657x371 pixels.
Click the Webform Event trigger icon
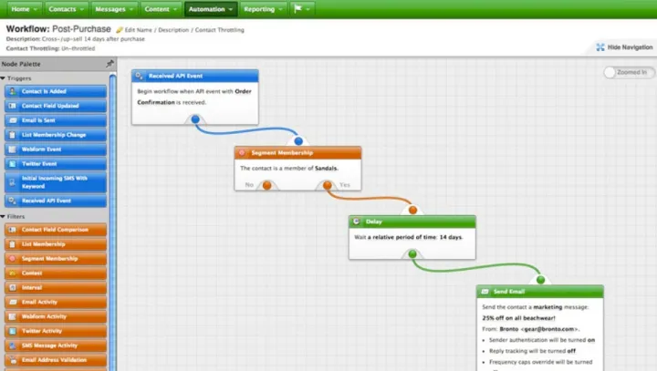(13, 149)
